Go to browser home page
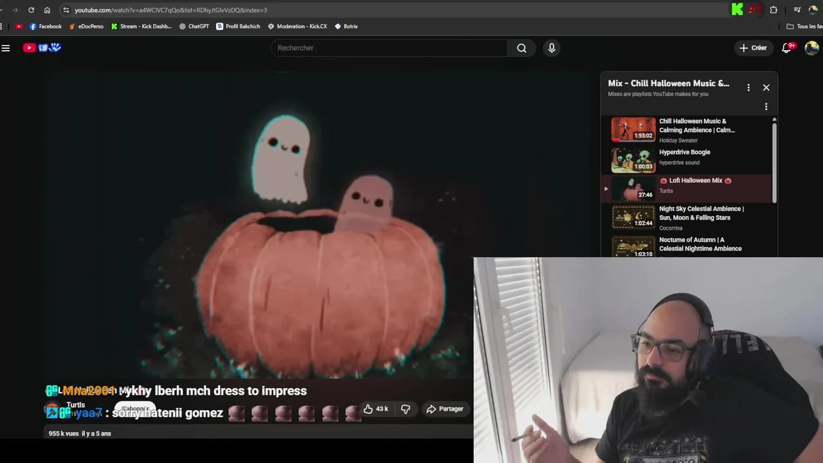Image resolution: width=823 pixels, height=463 pixels. 47,10
